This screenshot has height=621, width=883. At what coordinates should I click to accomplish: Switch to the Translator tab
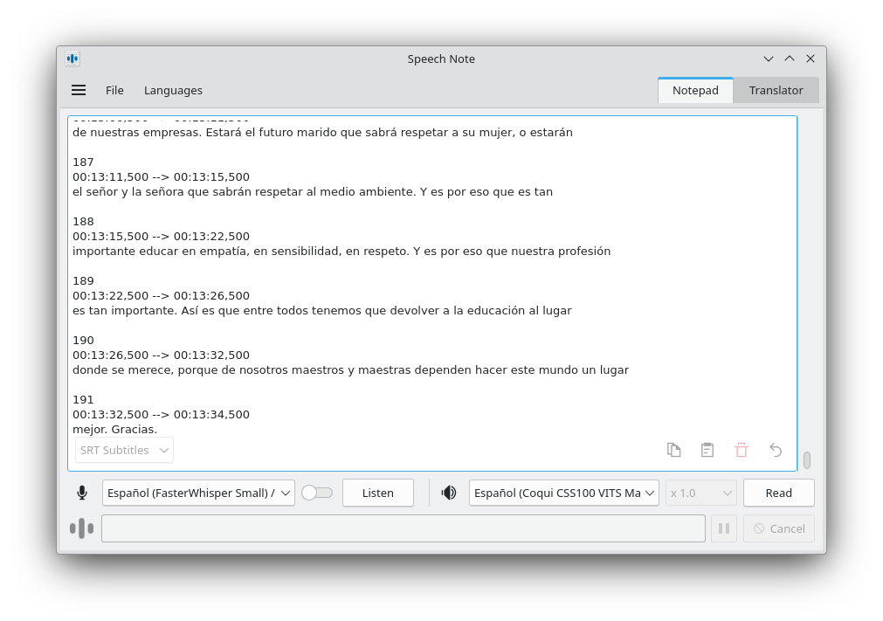[x=776, y=90]
